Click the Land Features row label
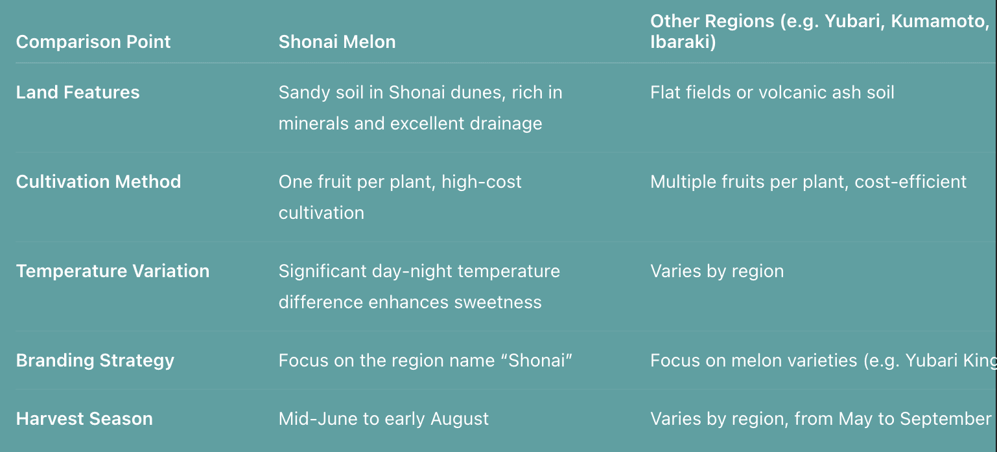Screen dimensions: 997x452 pyautogui.click(x=78, y=93)
